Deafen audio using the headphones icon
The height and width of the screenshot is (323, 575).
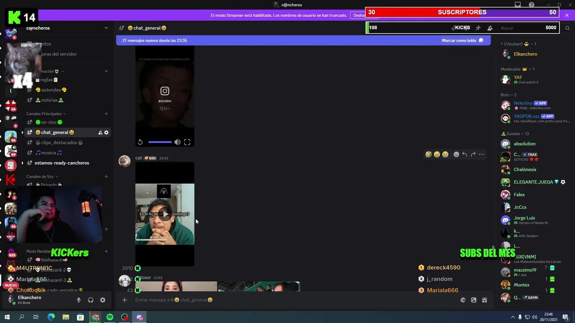point(91,300)
